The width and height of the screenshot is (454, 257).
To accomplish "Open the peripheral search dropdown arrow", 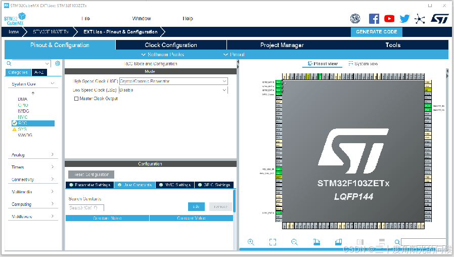I will pyautogui.click(x=47, y=63).
